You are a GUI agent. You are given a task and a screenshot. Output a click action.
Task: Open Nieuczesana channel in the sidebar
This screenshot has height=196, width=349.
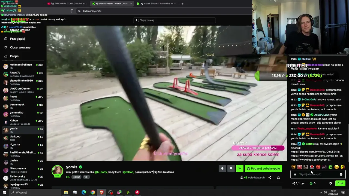point(23,170)
